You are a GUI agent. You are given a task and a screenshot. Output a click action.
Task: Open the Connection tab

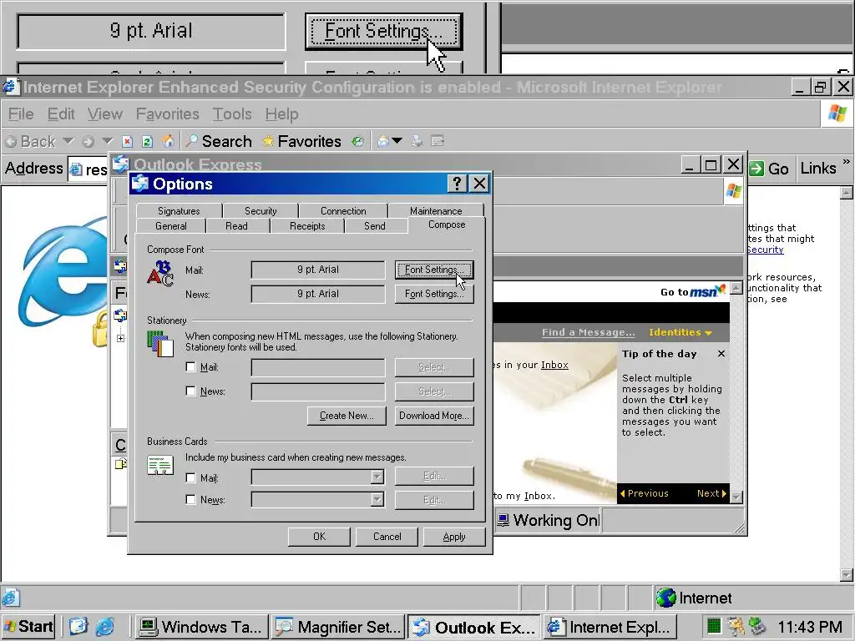click(343, 210)
